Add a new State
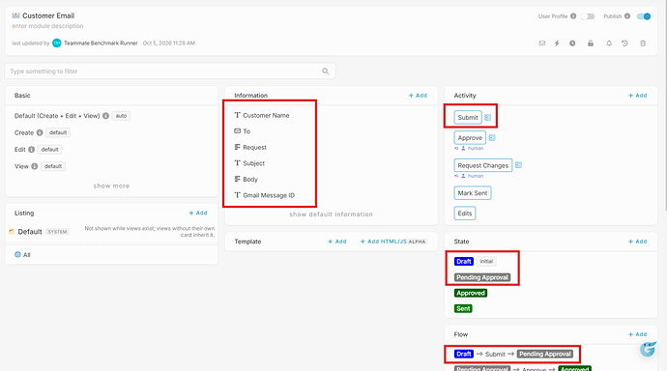 point(638,242)
